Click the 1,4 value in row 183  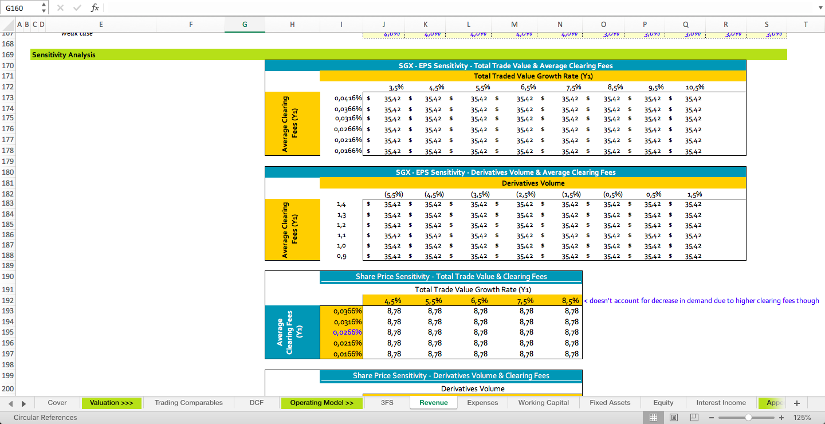(341, 204)
